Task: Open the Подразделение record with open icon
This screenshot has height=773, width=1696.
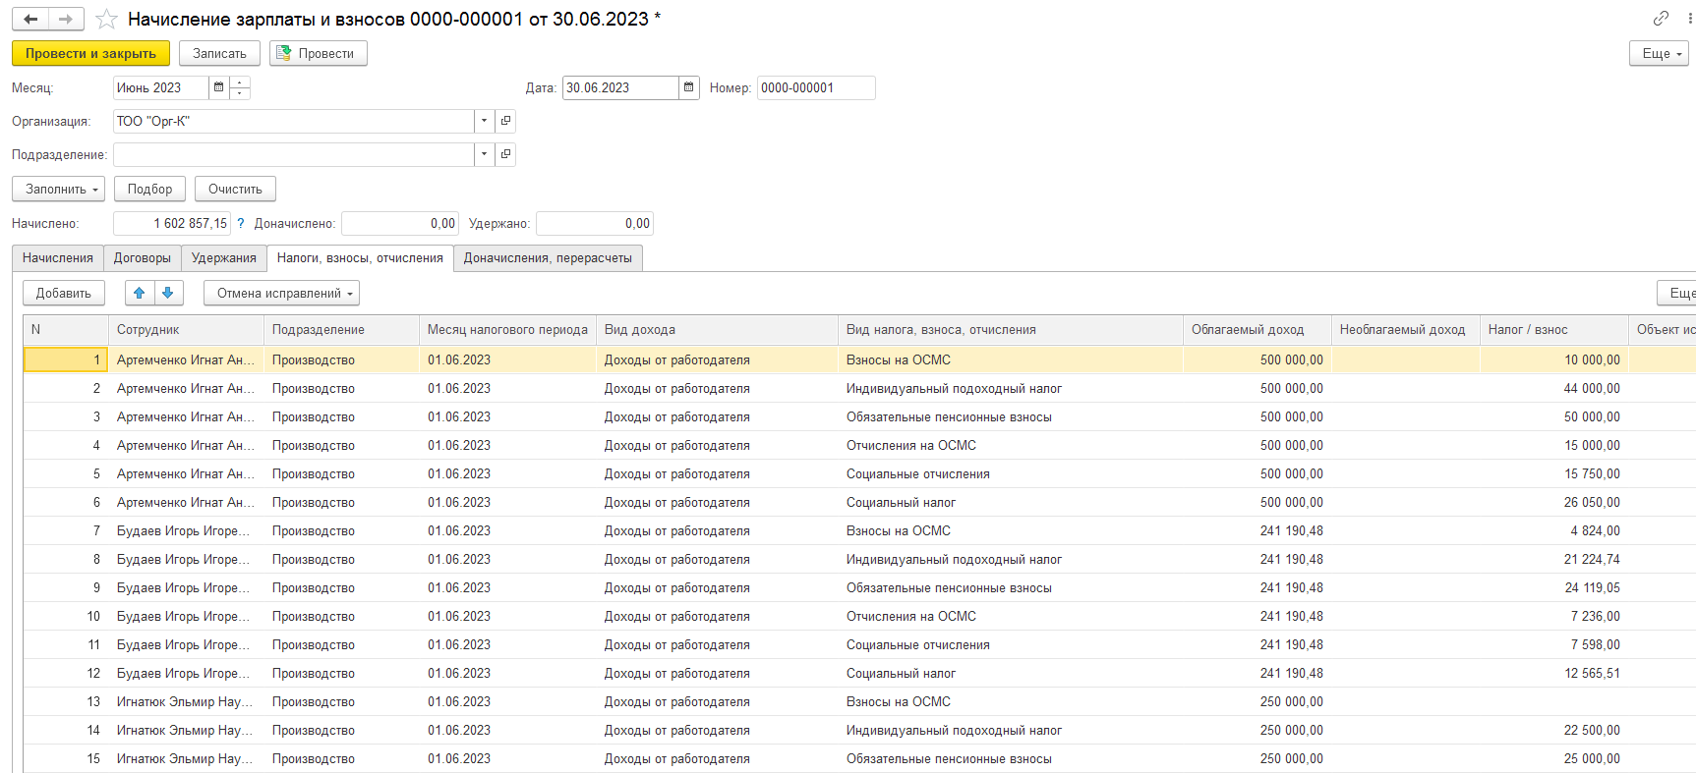Action: (505, 154)
